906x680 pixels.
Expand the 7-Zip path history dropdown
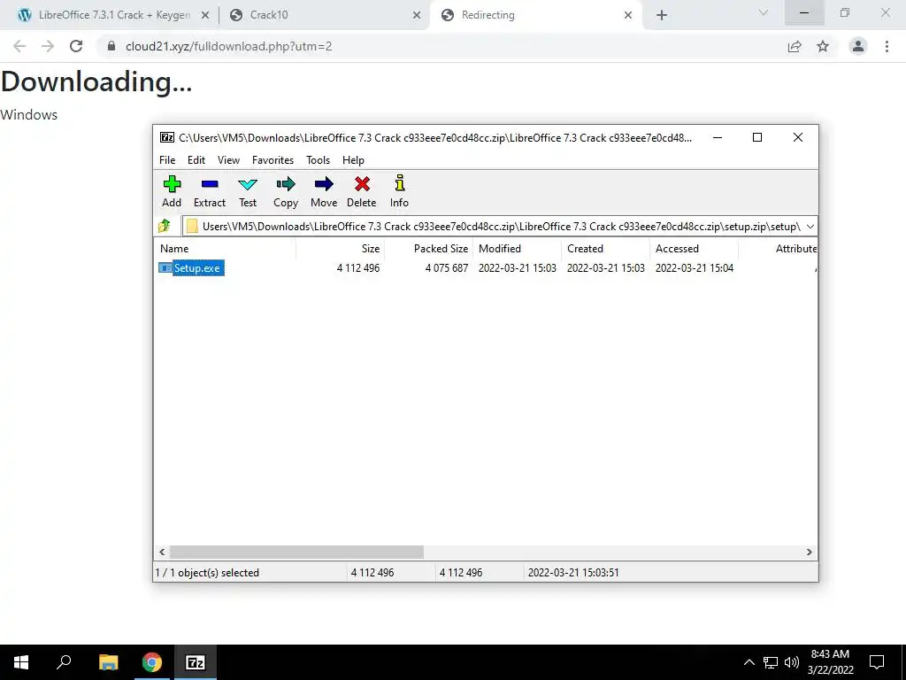pos(810,226)
